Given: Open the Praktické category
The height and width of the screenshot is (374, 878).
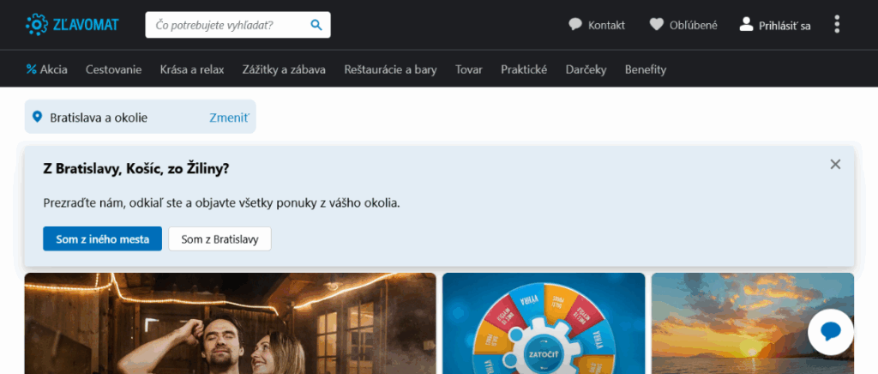Looking at the screenshot, I should point(524,69).
